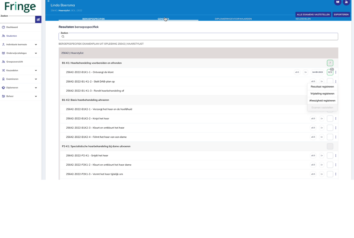
Task: Click the Alle examens vaststellen button
Action: [313, 15]
